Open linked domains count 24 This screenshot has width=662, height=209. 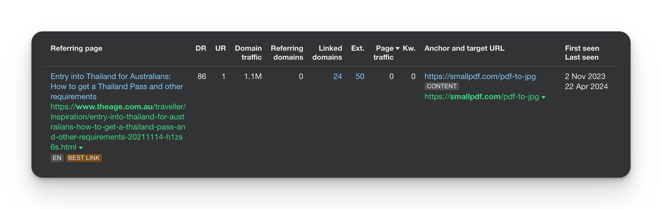(x=337, y=76)
